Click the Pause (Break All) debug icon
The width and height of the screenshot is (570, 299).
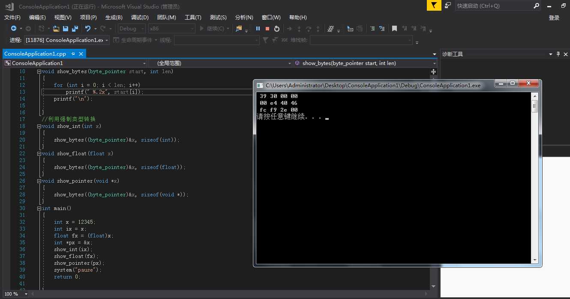(x=258, y=29)
